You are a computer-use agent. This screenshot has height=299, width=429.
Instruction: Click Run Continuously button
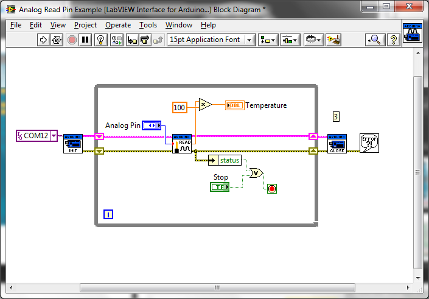(57, 40)
